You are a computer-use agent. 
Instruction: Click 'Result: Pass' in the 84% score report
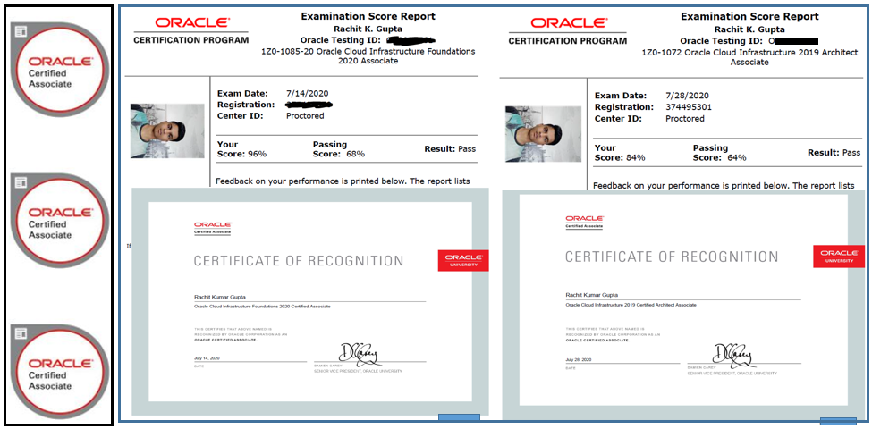point(834,152)
